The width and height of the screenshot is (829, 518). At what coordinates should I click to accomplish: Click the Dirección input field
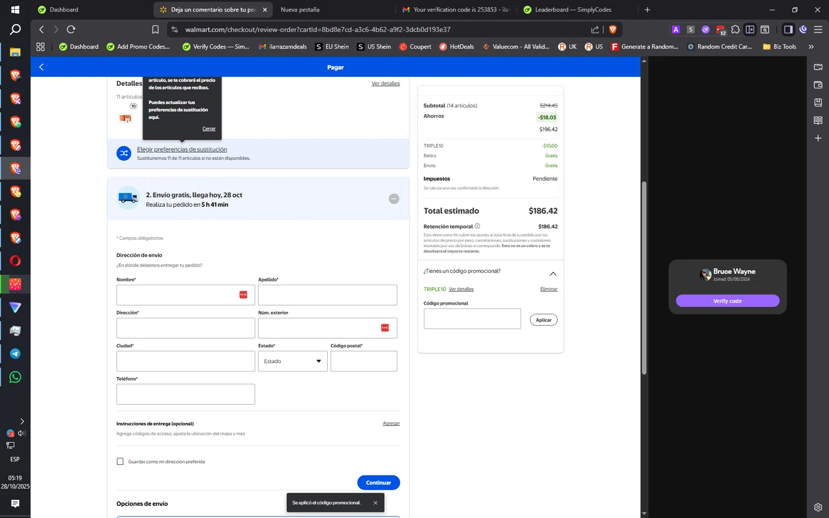(x=186, y=328)
